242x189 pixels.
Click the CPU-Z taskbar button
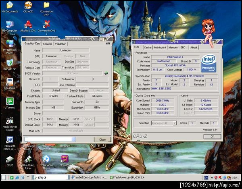point(50,178)
